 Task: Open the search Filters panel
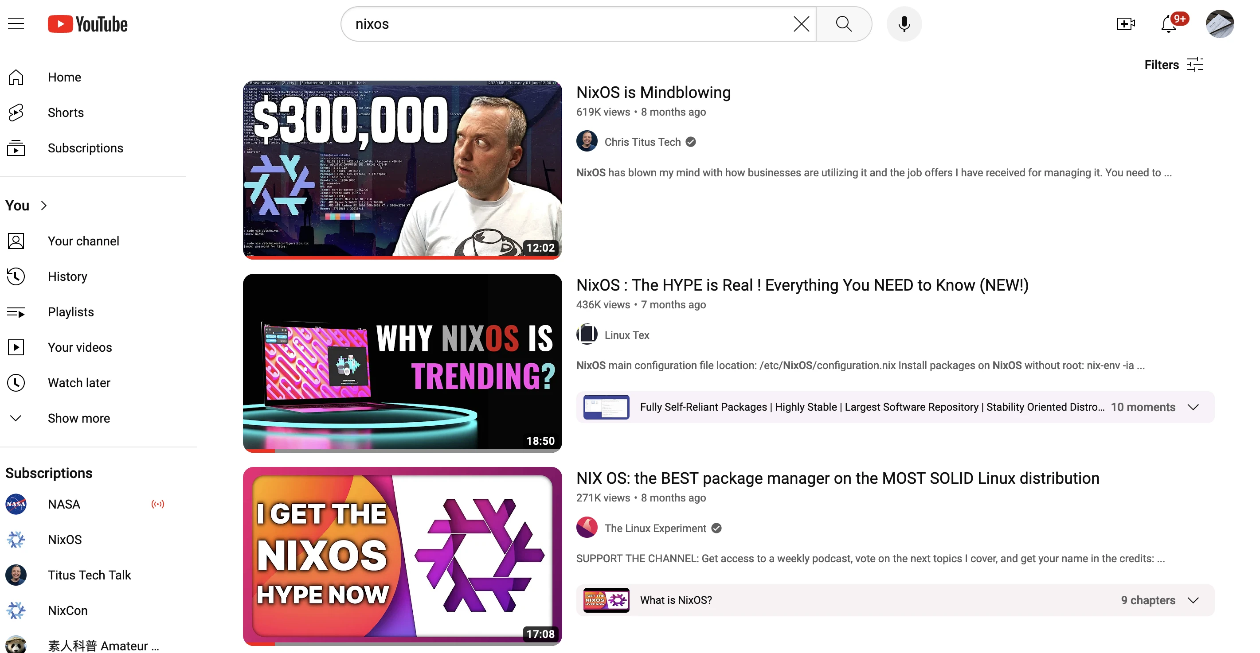tap(1174, 65)
